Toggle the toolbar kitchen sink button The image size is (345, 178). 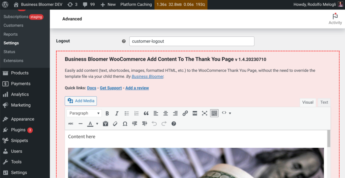click(214, 113)
